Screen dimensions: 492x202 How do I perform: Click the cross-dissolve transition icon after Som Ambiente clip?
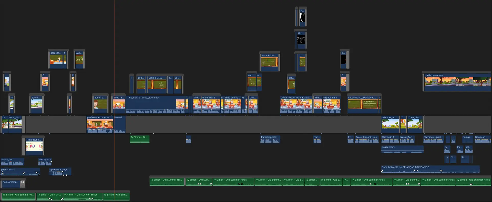(x=23, y=183)
